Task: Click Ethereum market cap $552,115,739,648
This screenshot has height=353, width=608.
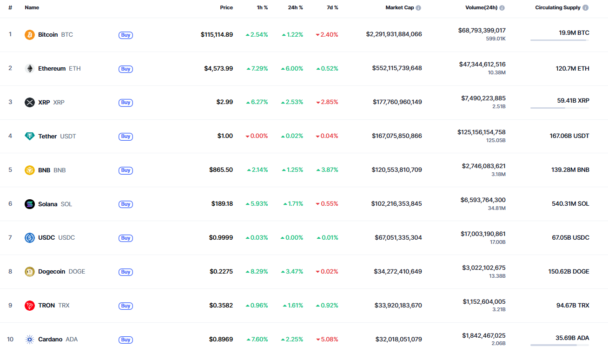Action: point(397,68)
